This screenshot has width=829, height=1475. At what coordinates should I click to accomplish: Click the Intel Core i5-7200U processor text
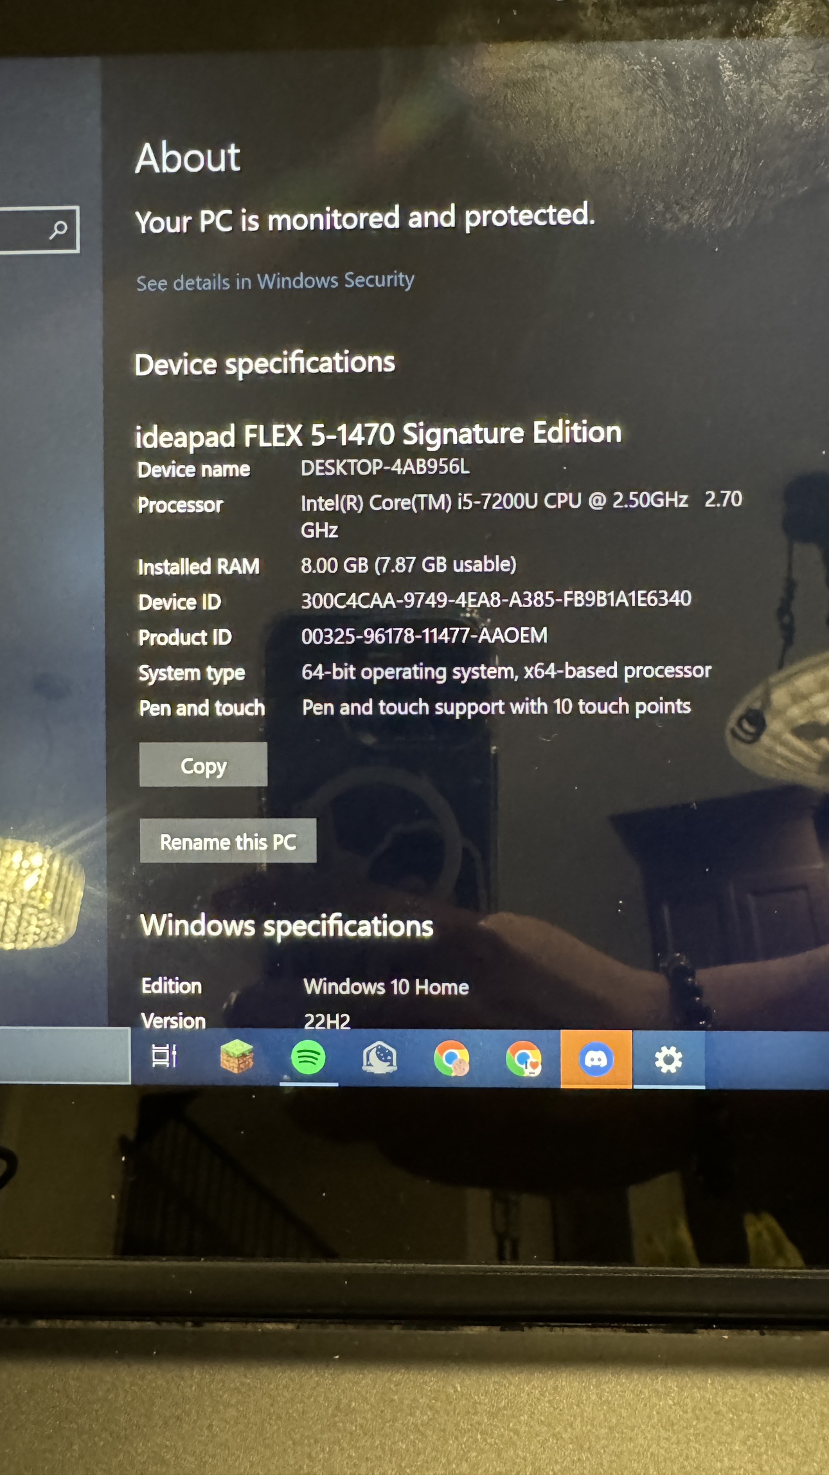pos(494,502)
